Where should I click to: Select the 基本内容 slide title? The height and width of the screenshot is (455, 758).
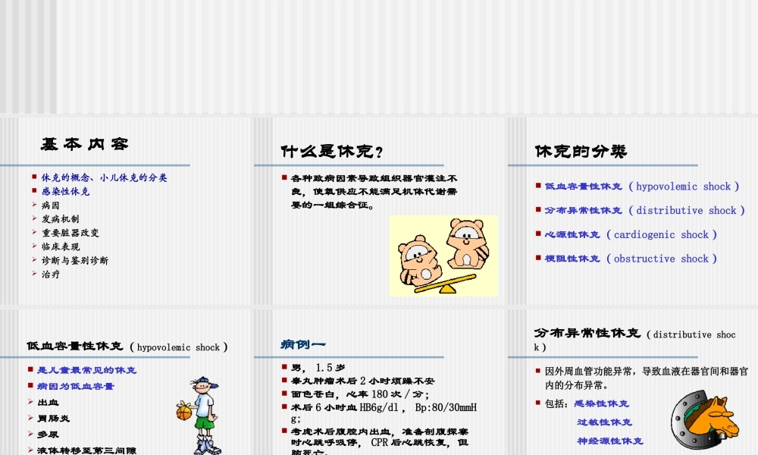pyautogui.click(x=86, y=144)
